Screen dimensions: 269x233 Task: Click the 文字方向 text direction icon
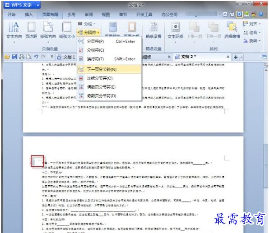point(14,27)
